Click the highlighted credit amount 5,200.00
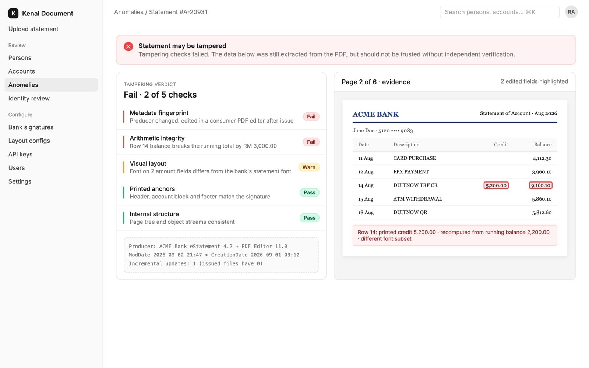This screenshot has height=368, width=589. click(496, 185)
